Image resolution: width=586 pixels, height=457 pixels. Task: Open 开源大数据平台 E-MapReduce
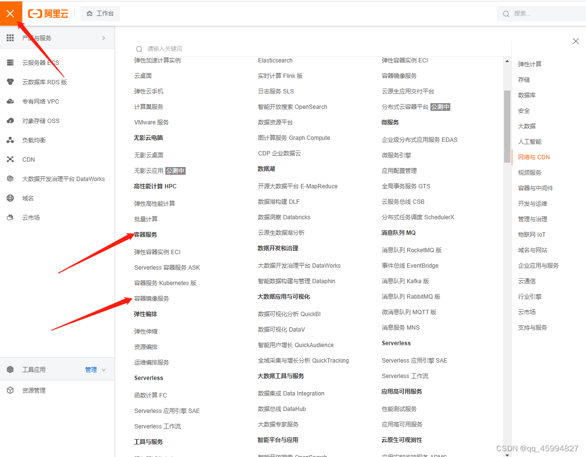[x=298, y=186]
